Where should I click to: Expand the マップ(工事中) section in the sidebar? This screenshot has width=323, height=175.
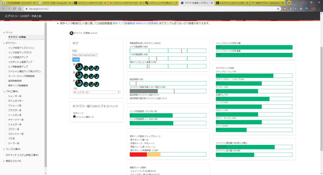(4, 149)
